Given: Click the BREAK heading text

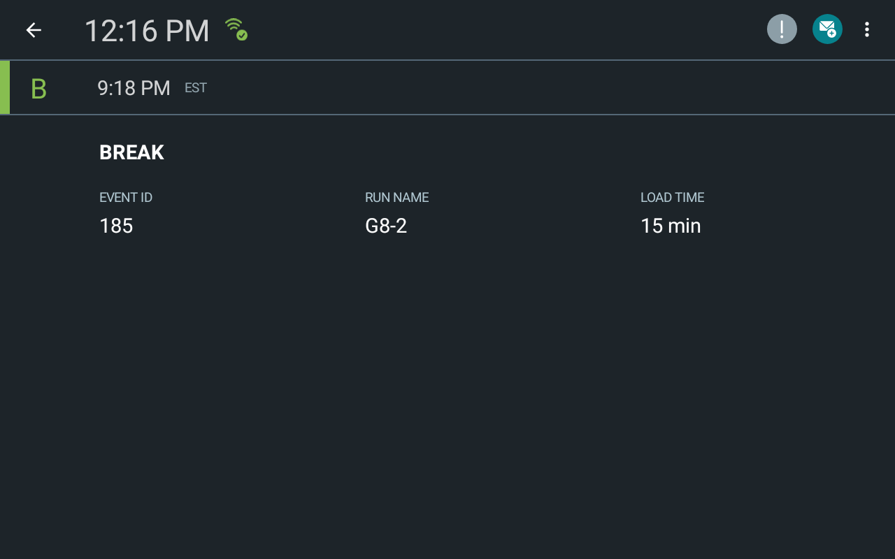Looking at the screenshot, I should pos(131,152).
